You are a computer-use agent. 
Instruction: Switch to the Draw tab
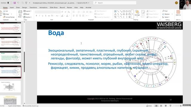18,7
